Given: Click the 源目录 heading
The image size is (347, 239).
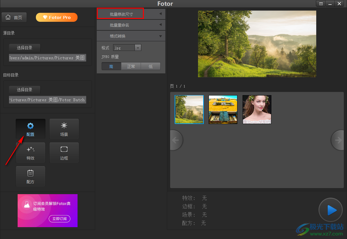Looking at the screenshot, I should click(9, 33).
